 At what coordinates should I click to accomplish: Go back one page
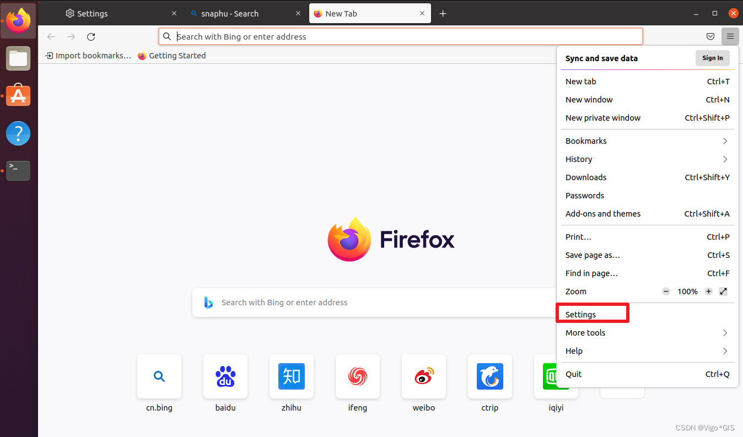click(x=51, y=36)
